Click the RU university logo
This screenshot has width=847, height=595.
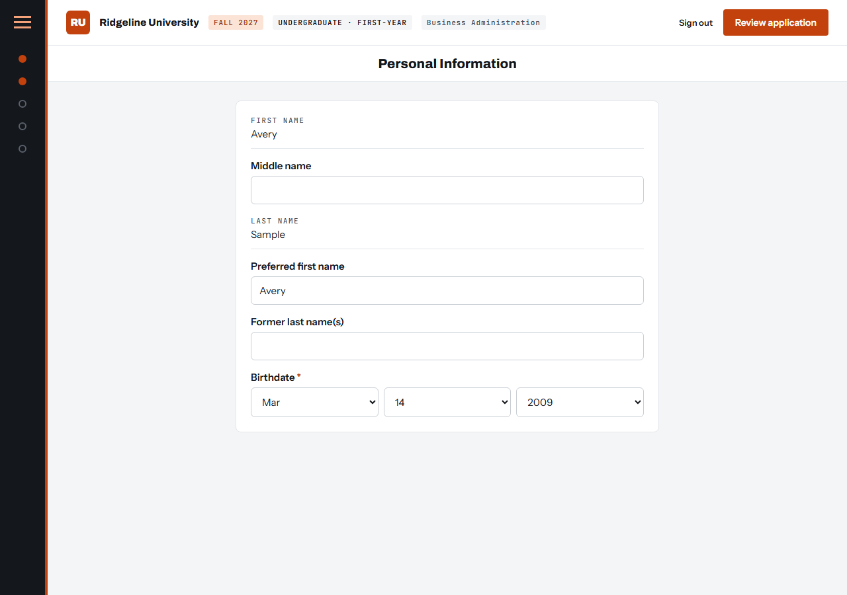78,22
